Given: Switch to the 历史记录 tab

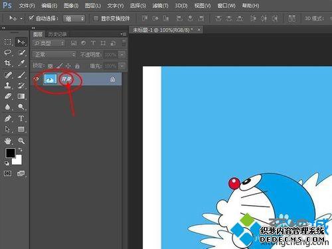Looking at the screenshot, I should click(58, 34).
